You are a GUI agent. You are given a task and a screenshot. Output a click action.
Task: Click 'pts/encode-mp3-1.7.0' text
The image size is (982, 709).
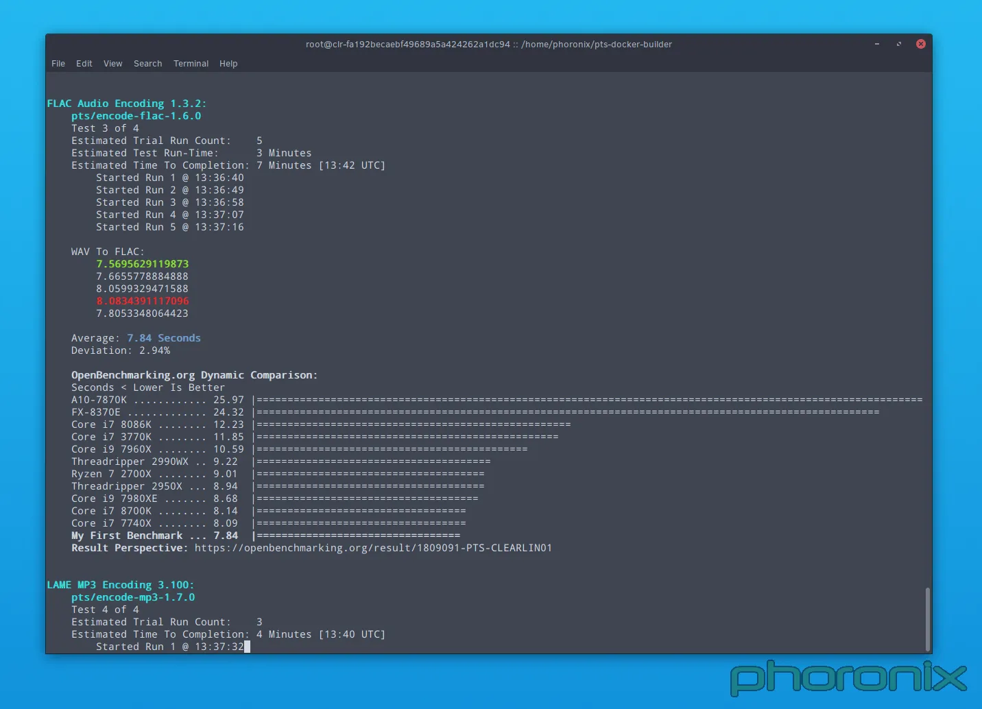coord(133,597)
